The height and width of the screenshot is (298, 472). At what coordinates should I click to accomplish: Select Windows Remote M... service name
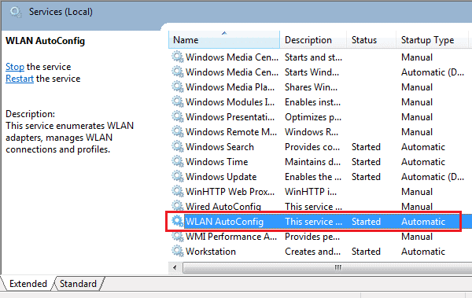(231, 131)
